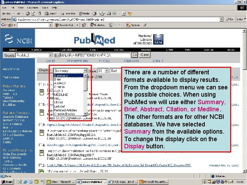This screenshot has width=247, height=185.
Task: Switch to the History tab
Action: (104, 61)
